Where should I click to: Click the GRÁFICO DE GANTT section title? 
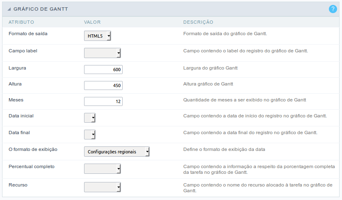tap(41, 9)
